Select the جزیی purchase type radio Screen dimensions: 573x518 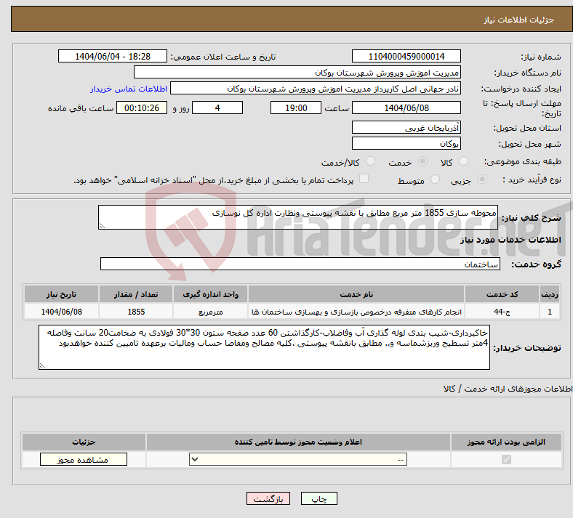pos(482,179)
